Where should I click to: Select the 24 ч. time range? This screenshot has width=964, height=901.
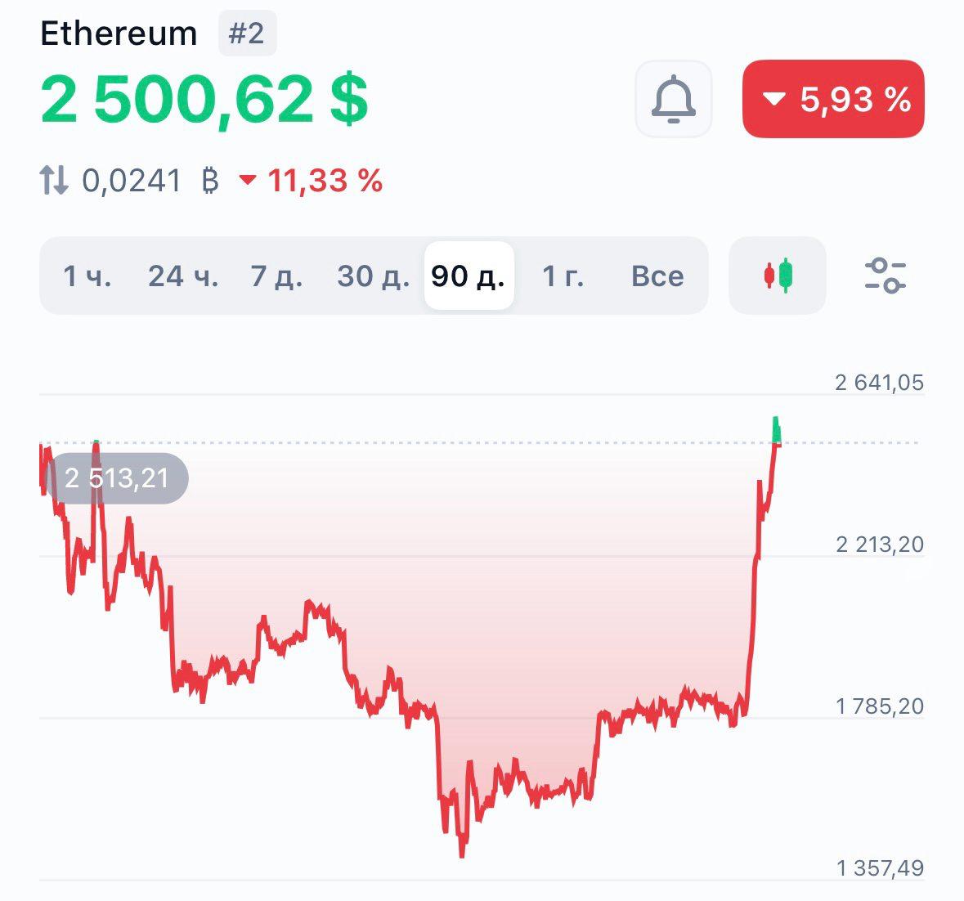point(183,276)
